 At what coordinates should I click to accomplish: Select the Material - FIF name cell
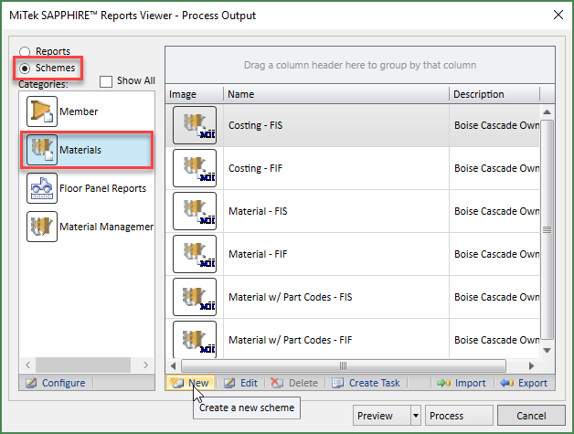336,254
